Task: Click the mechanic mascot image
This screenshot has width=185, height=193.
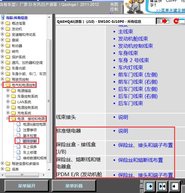Action: click(x=135, y=7)
